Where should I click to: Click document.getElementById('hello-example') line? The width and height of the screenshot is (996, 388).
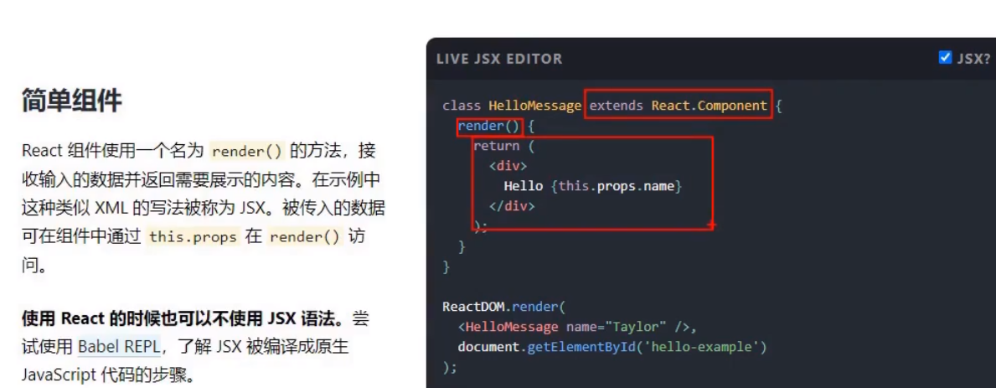612,348
